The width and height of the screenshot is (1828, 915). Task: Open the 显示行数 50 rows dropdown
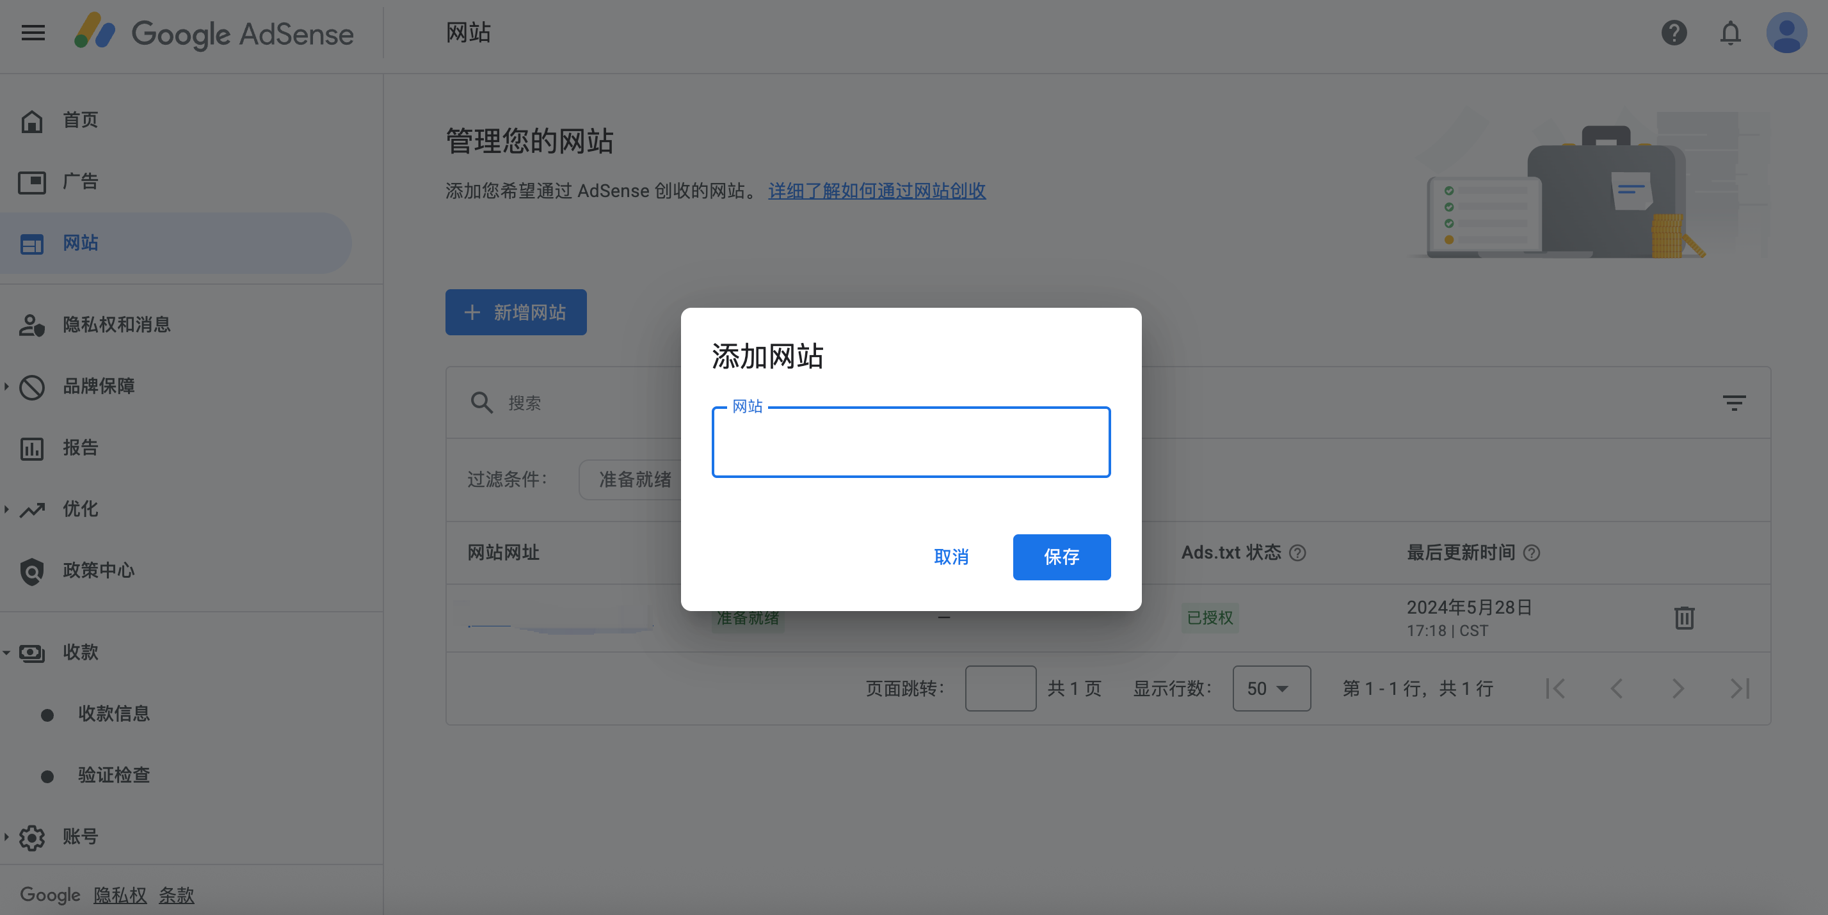click(1272, 688)
